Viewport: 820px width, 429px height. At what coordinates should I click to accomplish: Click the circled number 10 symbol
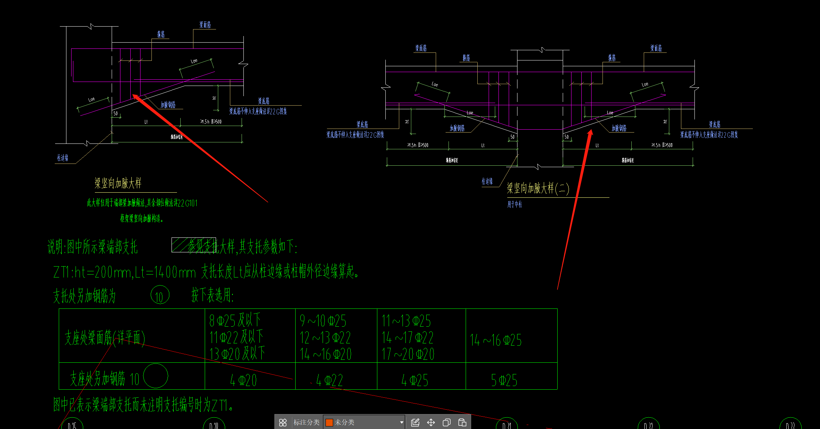160,295
